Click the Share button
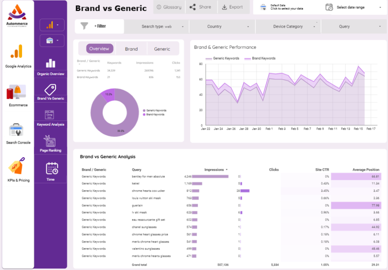 201,7
